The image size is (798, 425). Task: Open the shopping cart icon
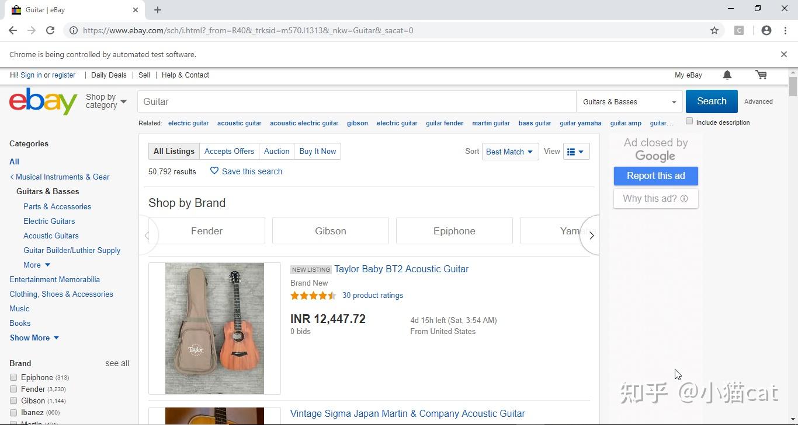coord(761,75)
